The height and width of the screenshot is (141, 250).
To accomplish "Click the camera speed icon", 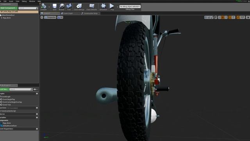I will coord(248,17).
